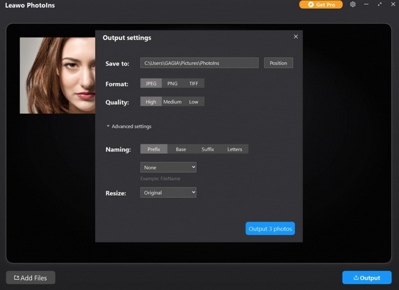Open settings via the gear icon
Screen dimensions: 399x290
point(353,4)
